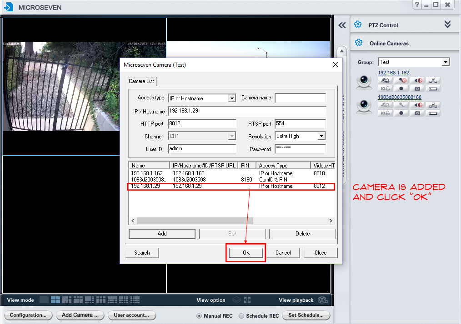Switch to the Camera List tab

(x=141, y=81)
